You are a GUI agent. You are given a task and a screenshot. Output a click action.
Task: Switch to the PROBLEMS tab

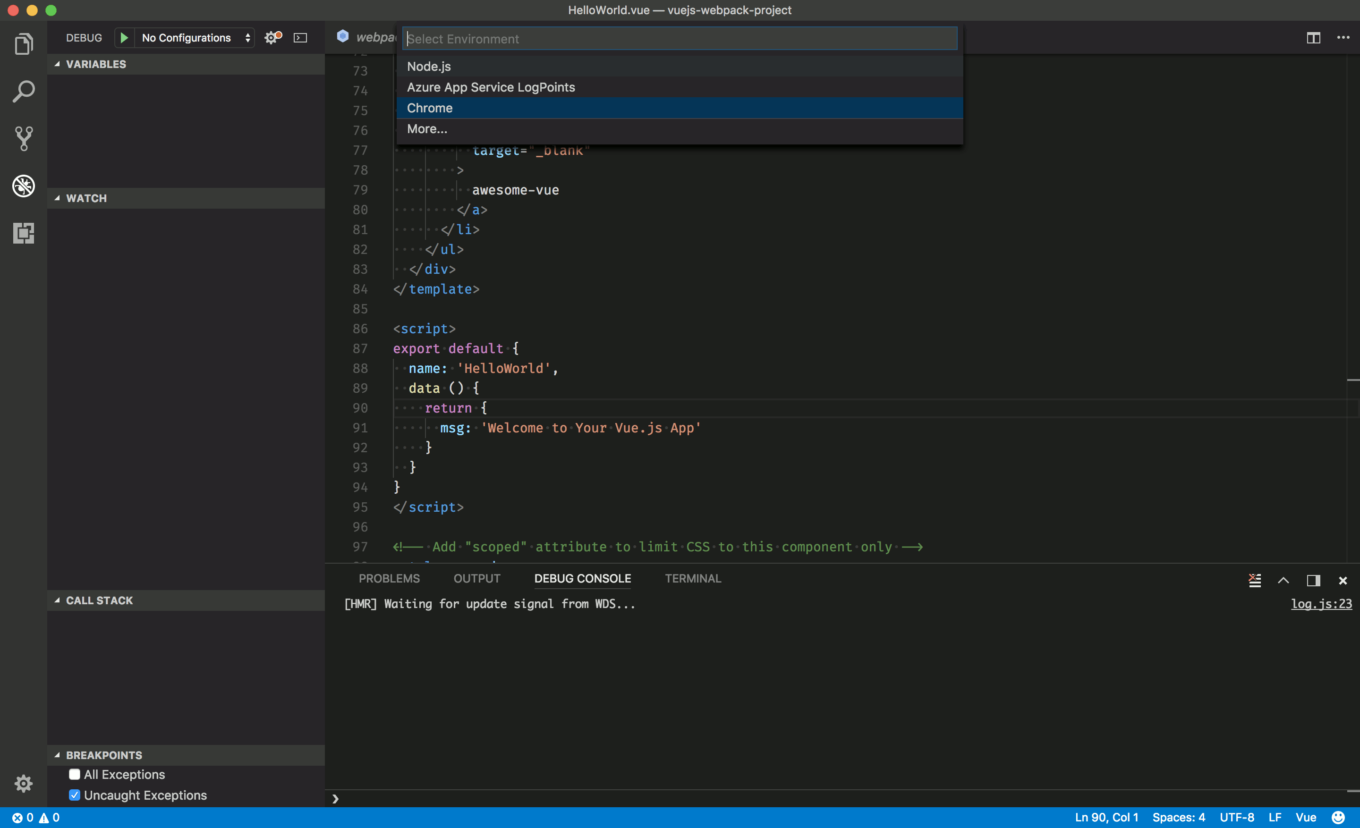point(389,579)
